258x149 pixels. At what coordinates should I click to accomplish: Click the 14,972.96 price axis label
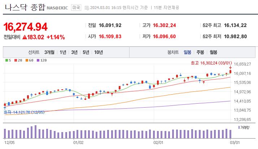242,92
